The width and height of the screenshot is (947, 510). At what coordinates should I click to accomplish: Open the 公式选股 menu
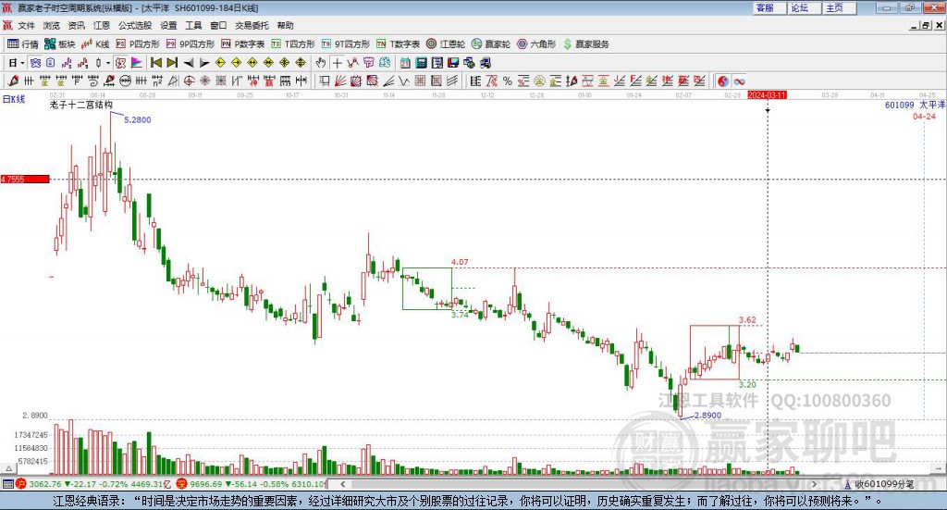[135, 25]
